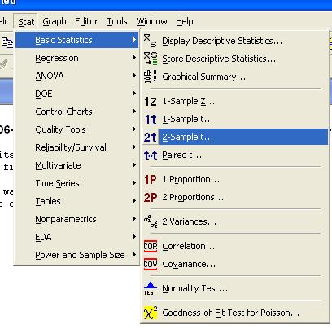The height and width of the screenshot is (333, 332).
Task: Select Multivariate menu entry
Action: [x=77, y=165]
